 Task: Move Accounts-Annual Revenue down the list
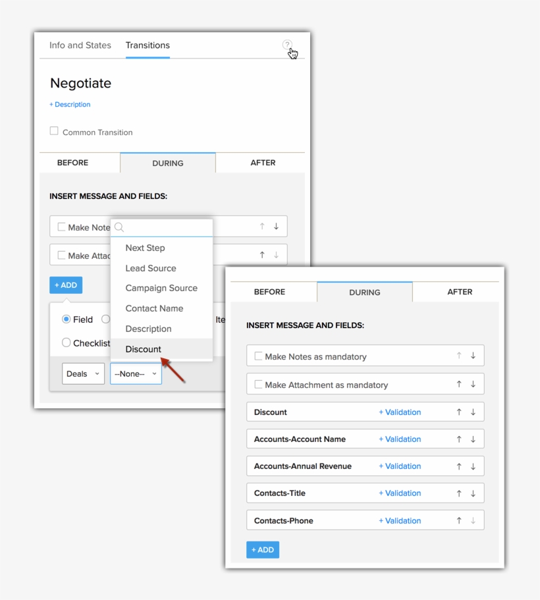[472, 466]
